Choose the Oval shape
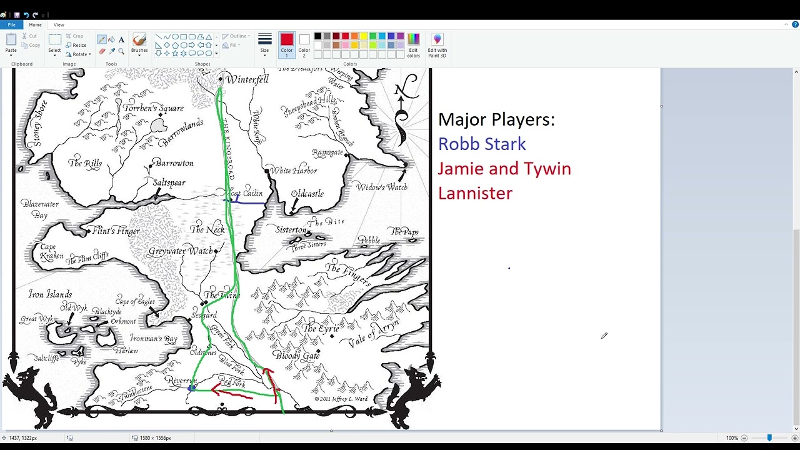Image resolution: width=800 pixels, height=450 pixels. tap(175, 37)
